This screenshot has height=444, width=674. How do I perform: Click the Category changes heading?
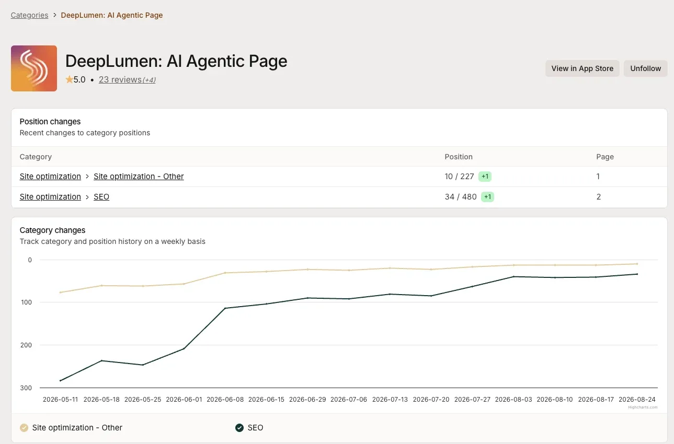pos(52,230)
